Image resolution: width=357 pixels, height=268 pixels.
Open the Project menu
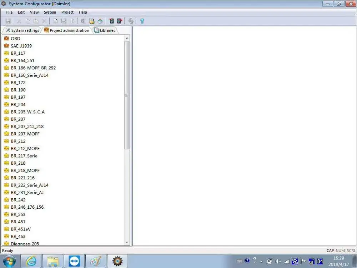pos(67,12)
